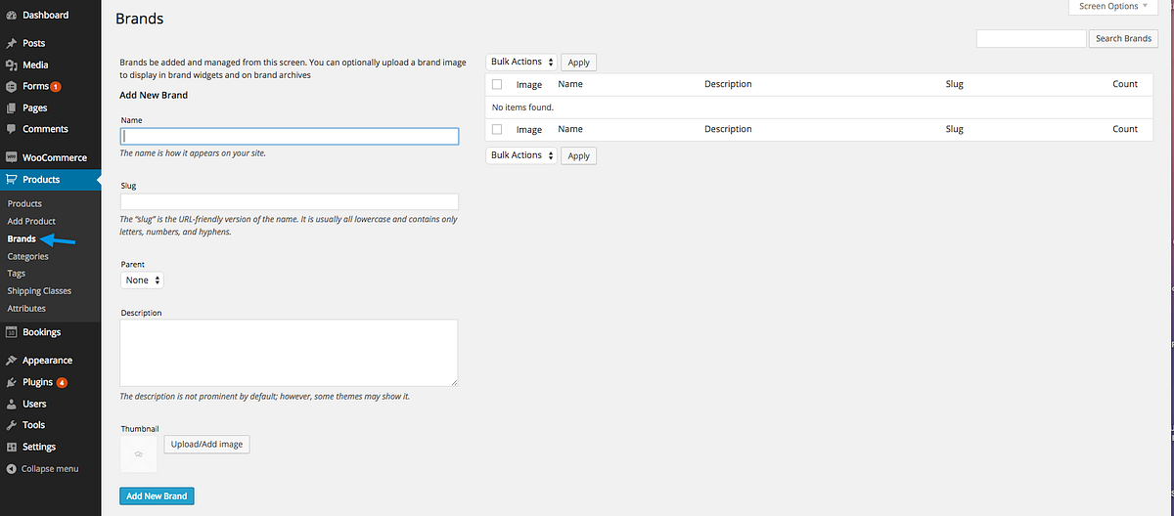Open the Parent brand dropdown
This screenshot has height=516, width=1174.
click(x=142, y=280)
